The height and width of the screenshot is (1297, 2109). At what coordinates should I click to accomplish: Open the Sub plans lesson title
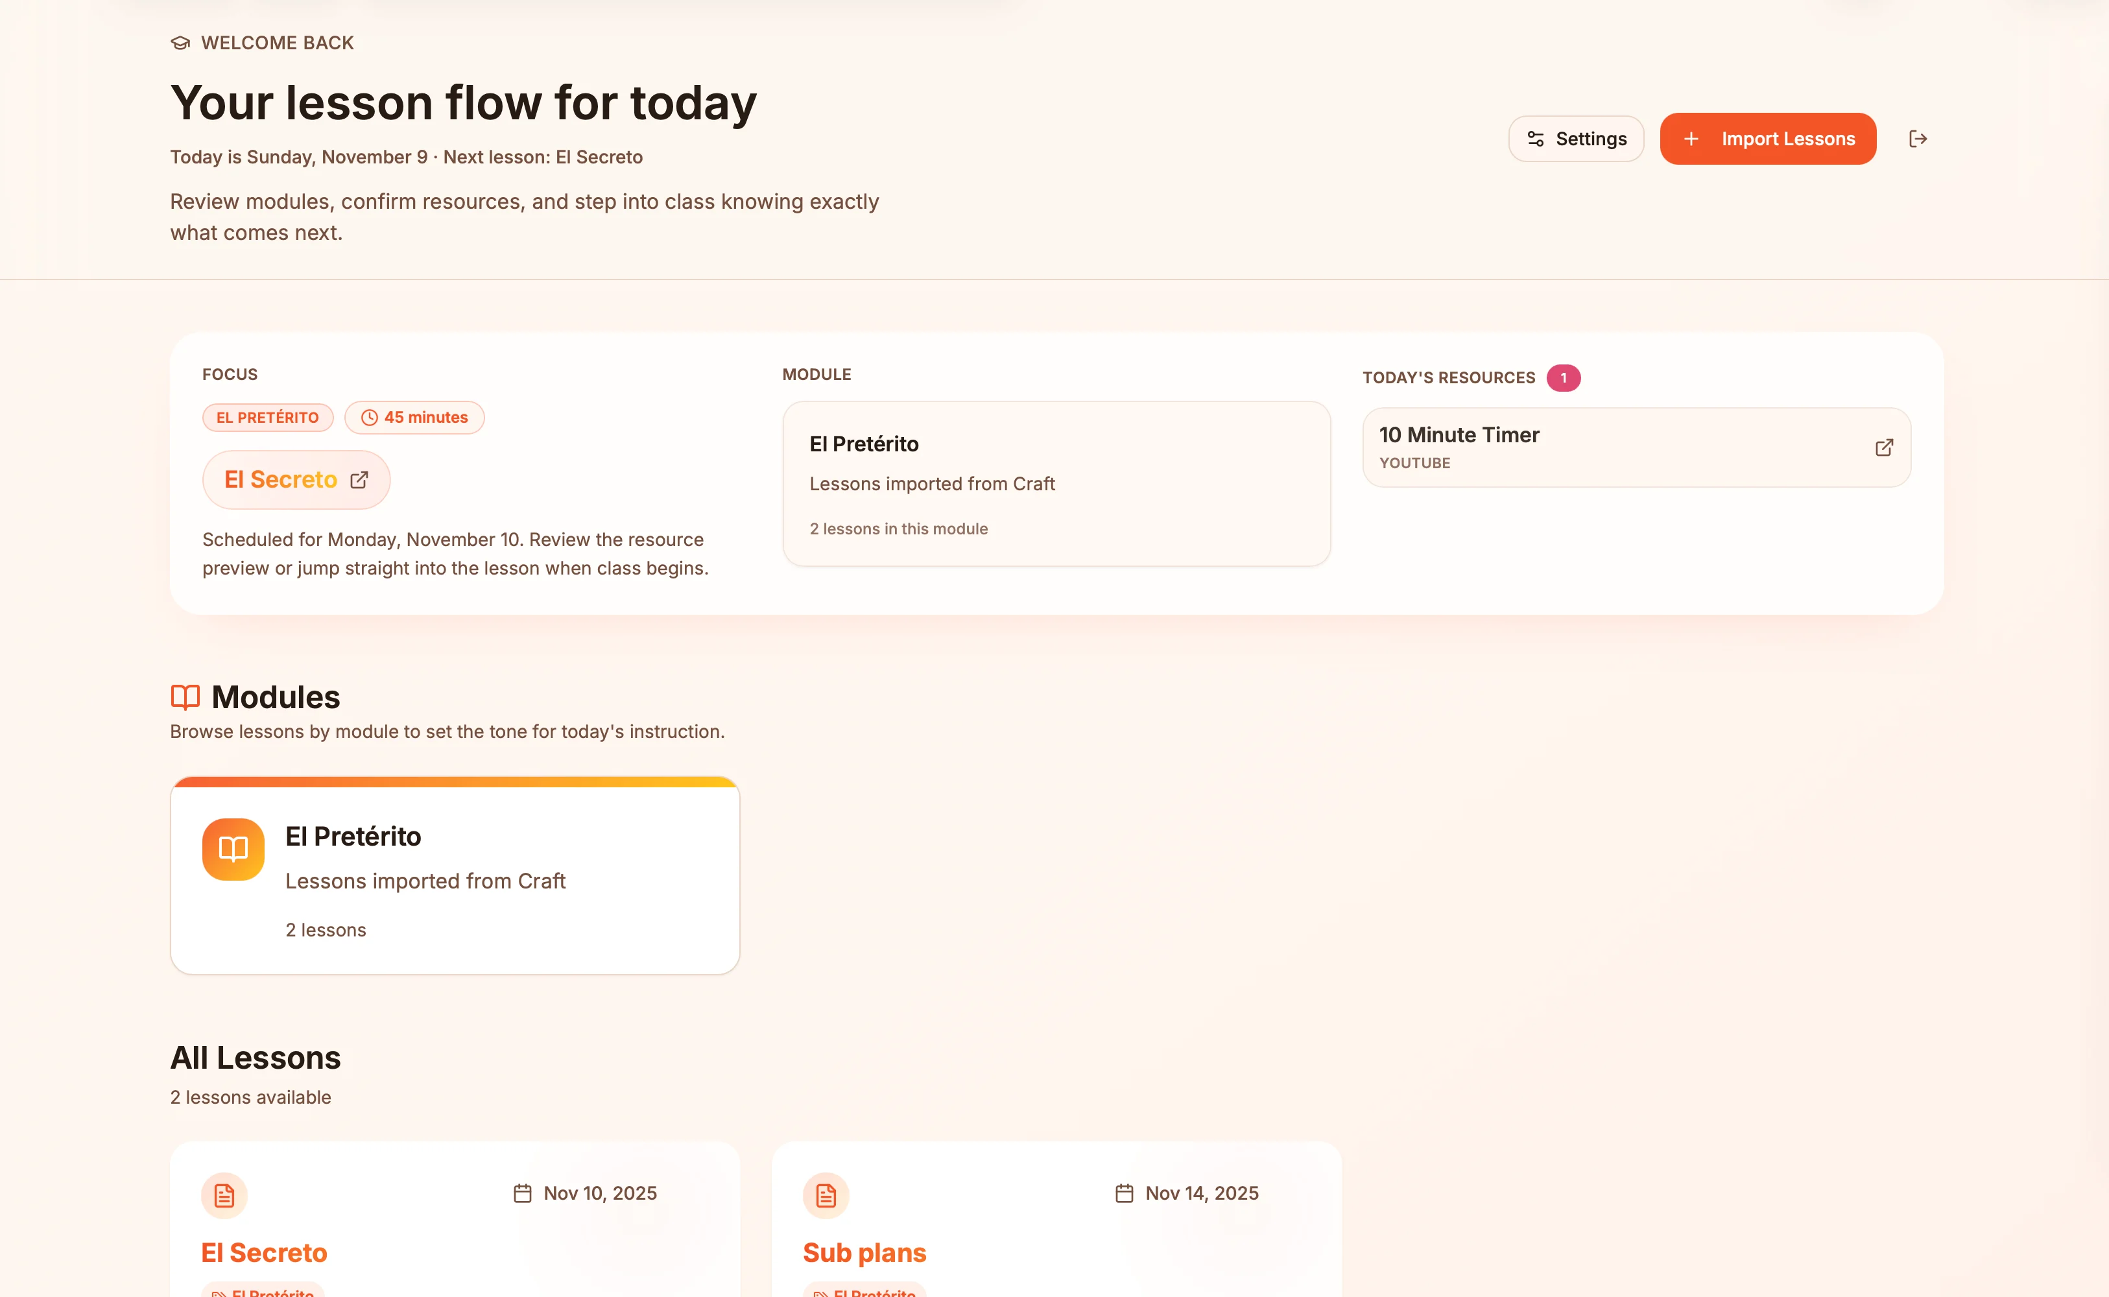864,1252
